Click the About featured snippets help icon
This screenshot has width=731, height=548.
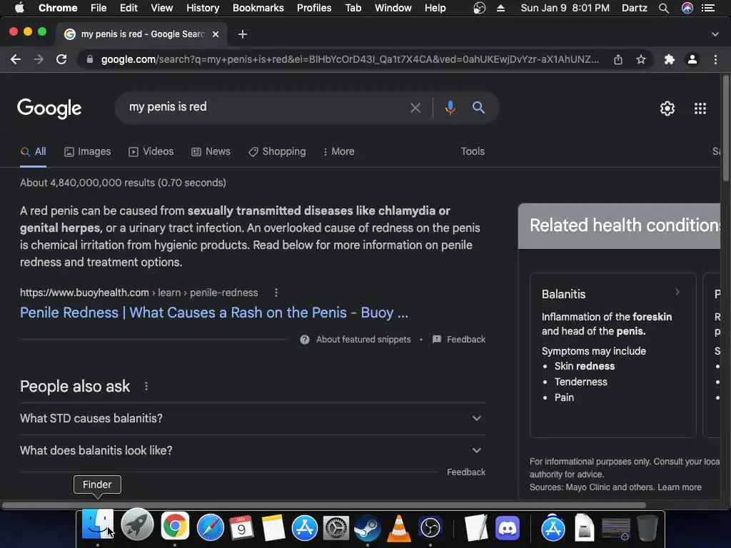click(x=305, y=340)
